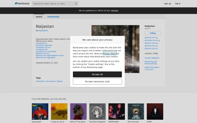Image resolution: width=197 pixels, height=123 pixels.
Task: Open the djneme.com.ng/gospel/ link
Action: click(x=46, y=57)
